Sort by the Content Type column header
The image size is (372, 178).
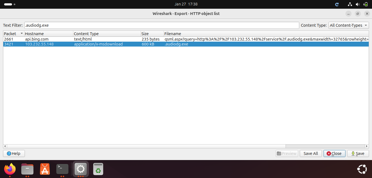coord(107,34)
